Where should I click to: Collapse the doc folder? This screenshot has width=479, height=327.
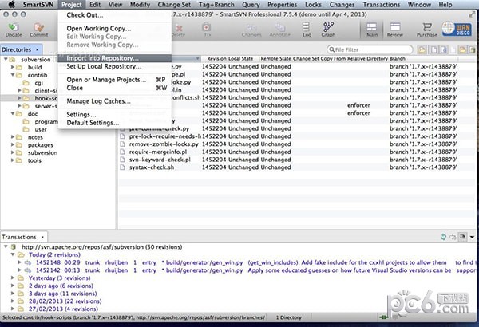13,113
